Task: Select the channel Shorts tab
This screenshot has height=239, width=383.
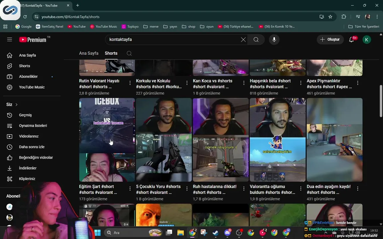Action: point(111,53)
